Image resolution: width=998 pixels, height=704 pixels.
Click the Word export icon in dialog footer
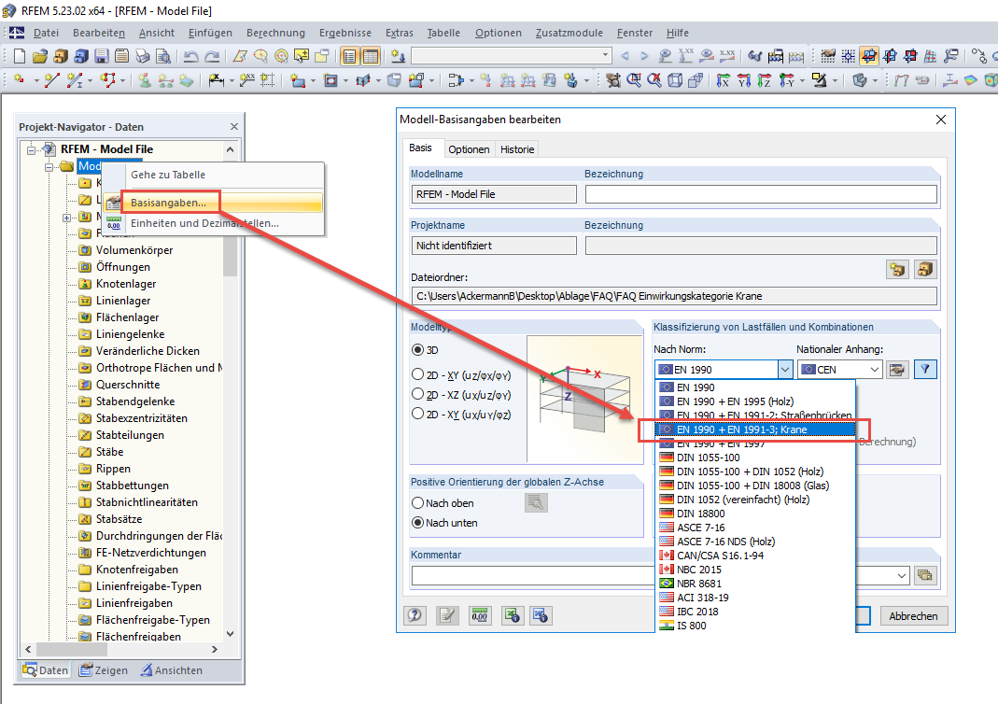(541, 615)
